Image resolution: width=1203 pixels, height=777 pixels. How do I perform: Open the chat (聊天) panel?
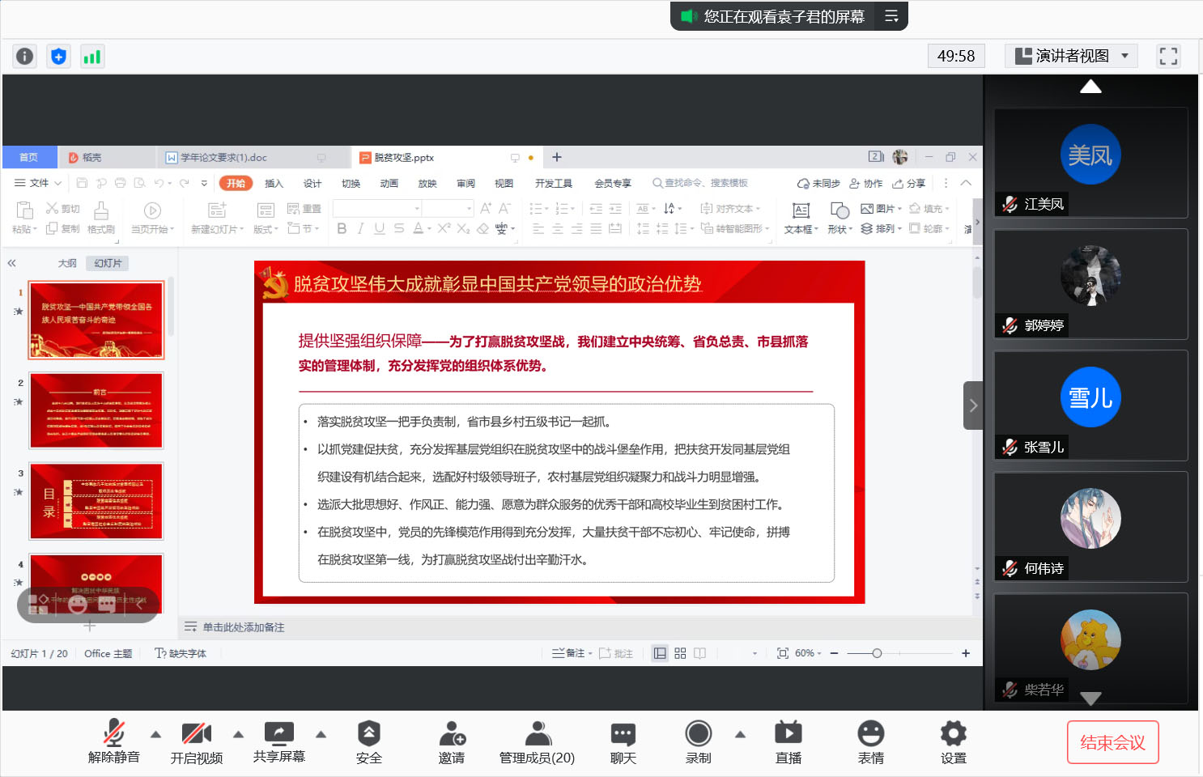[623, 741]
